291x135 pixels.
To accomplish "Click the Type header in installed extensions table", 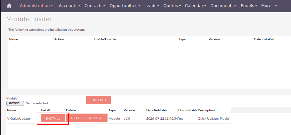I will coord(182,39).
